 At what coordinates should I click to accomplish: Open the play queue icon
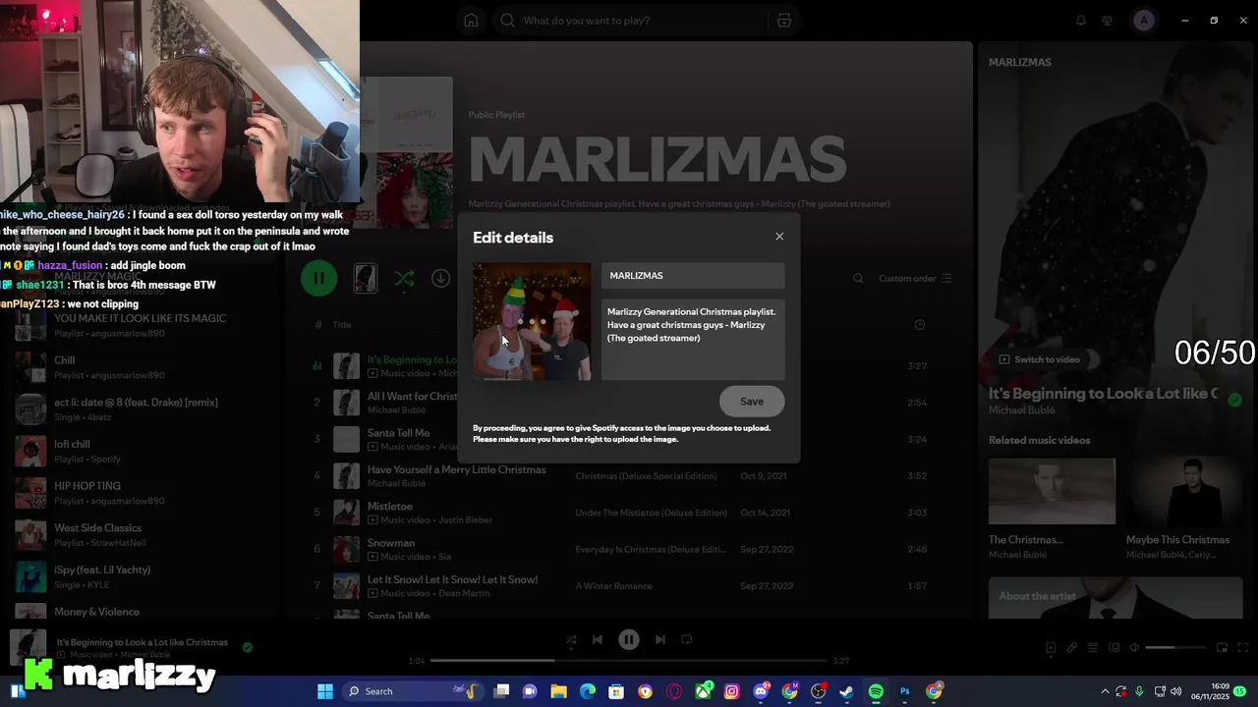click(1092, 648)
